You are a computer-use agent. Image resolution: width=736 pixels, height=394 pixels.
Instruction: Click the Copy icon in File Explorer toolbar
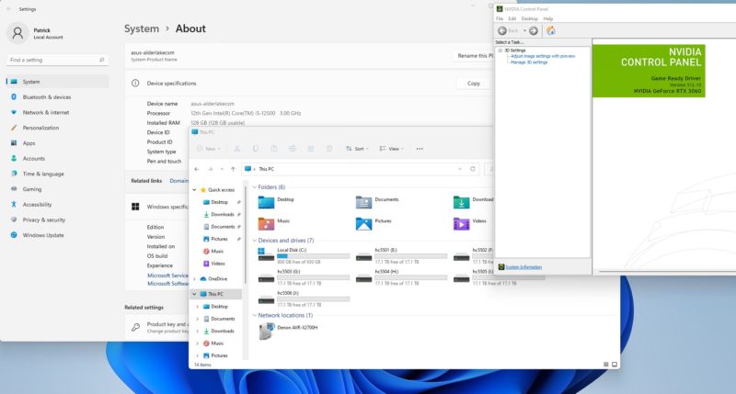pos(256,149)
